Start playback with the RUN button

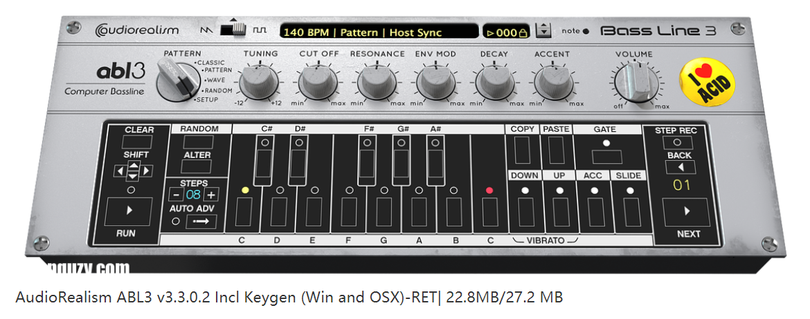(129, 211)
